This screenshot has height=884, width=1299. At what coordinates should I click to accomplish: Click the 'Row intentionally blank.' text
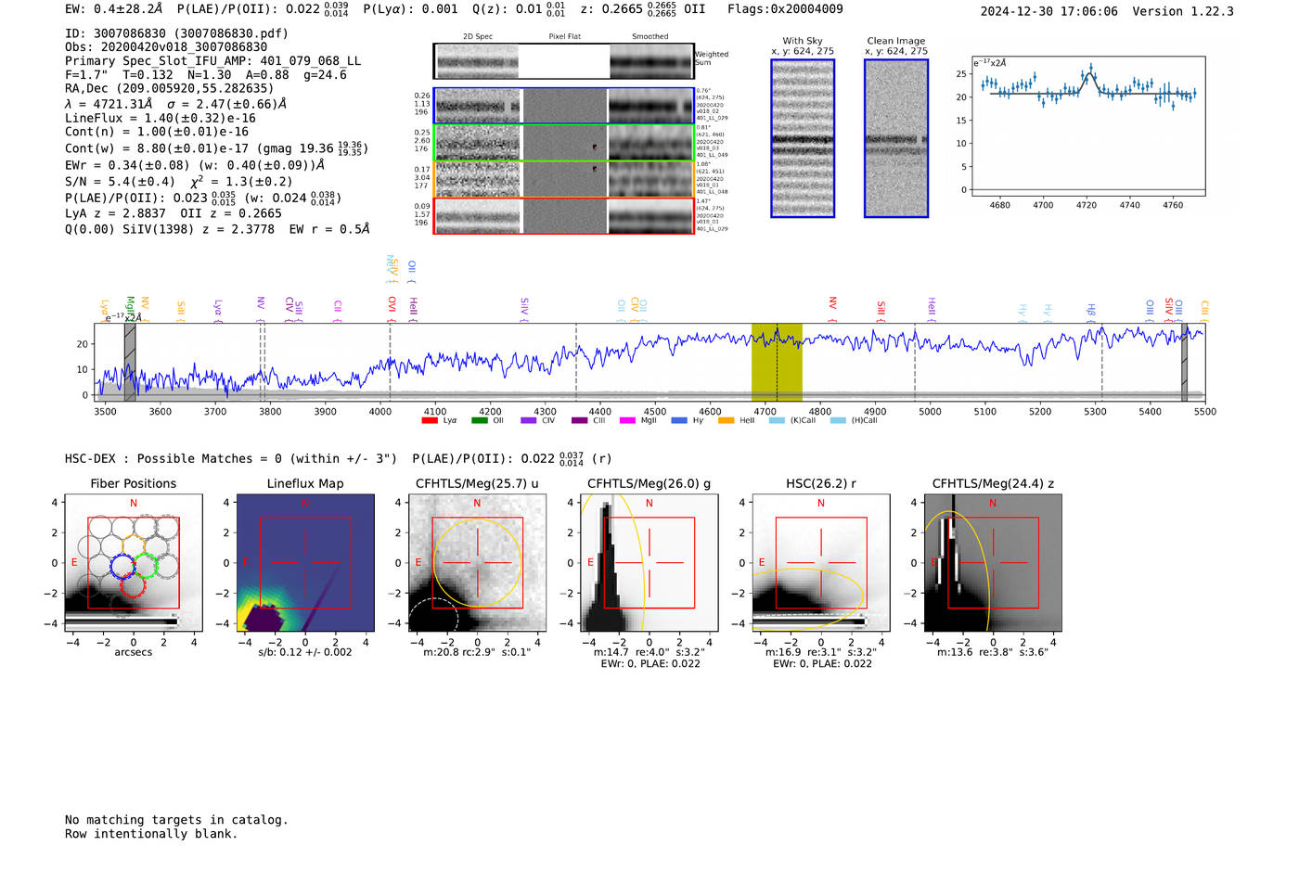(151, 834)
